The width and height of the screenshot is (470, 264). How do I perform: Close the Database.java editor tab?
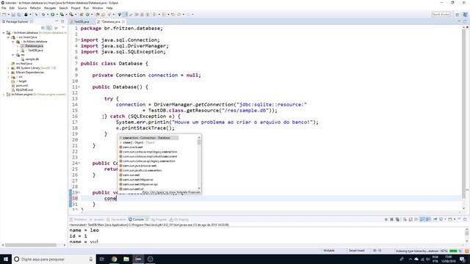pos(123,22)
